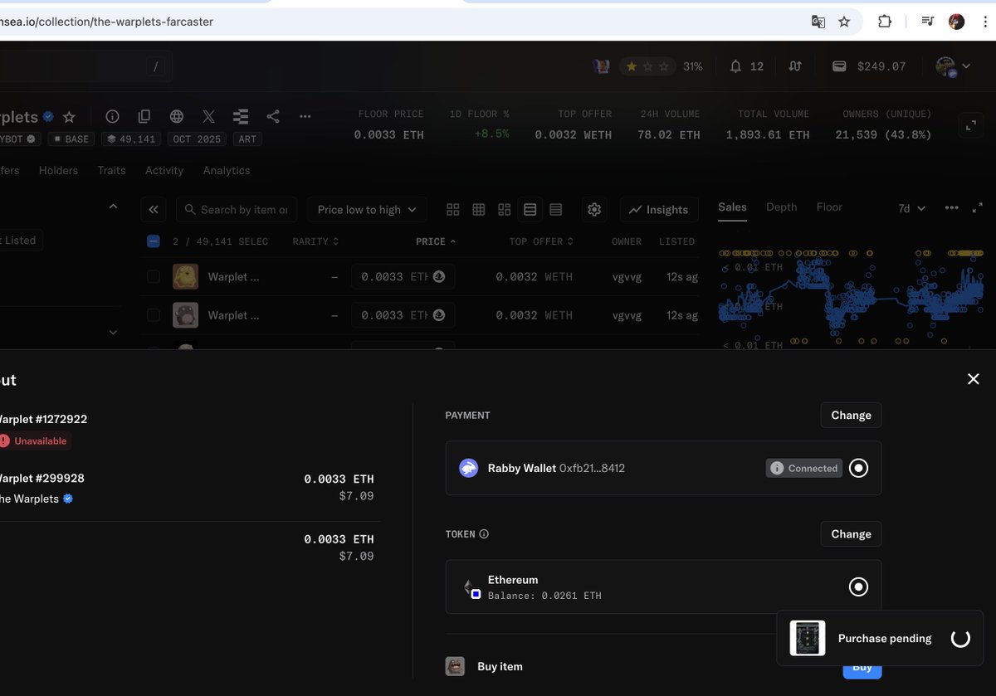Image resolution: width=996 pixels, height=696 pixels.
Task: Click the Google Translate icon in address bar
Action: pos(818,22)
